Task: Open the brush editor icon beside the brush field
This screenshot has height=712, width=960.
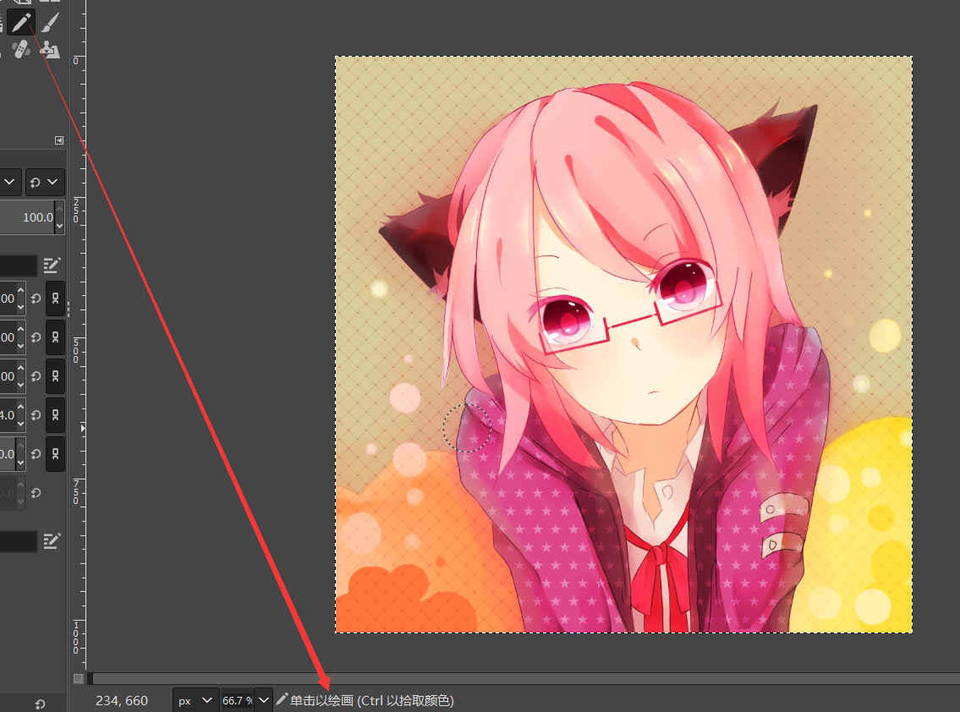Action: pos(52,265)
